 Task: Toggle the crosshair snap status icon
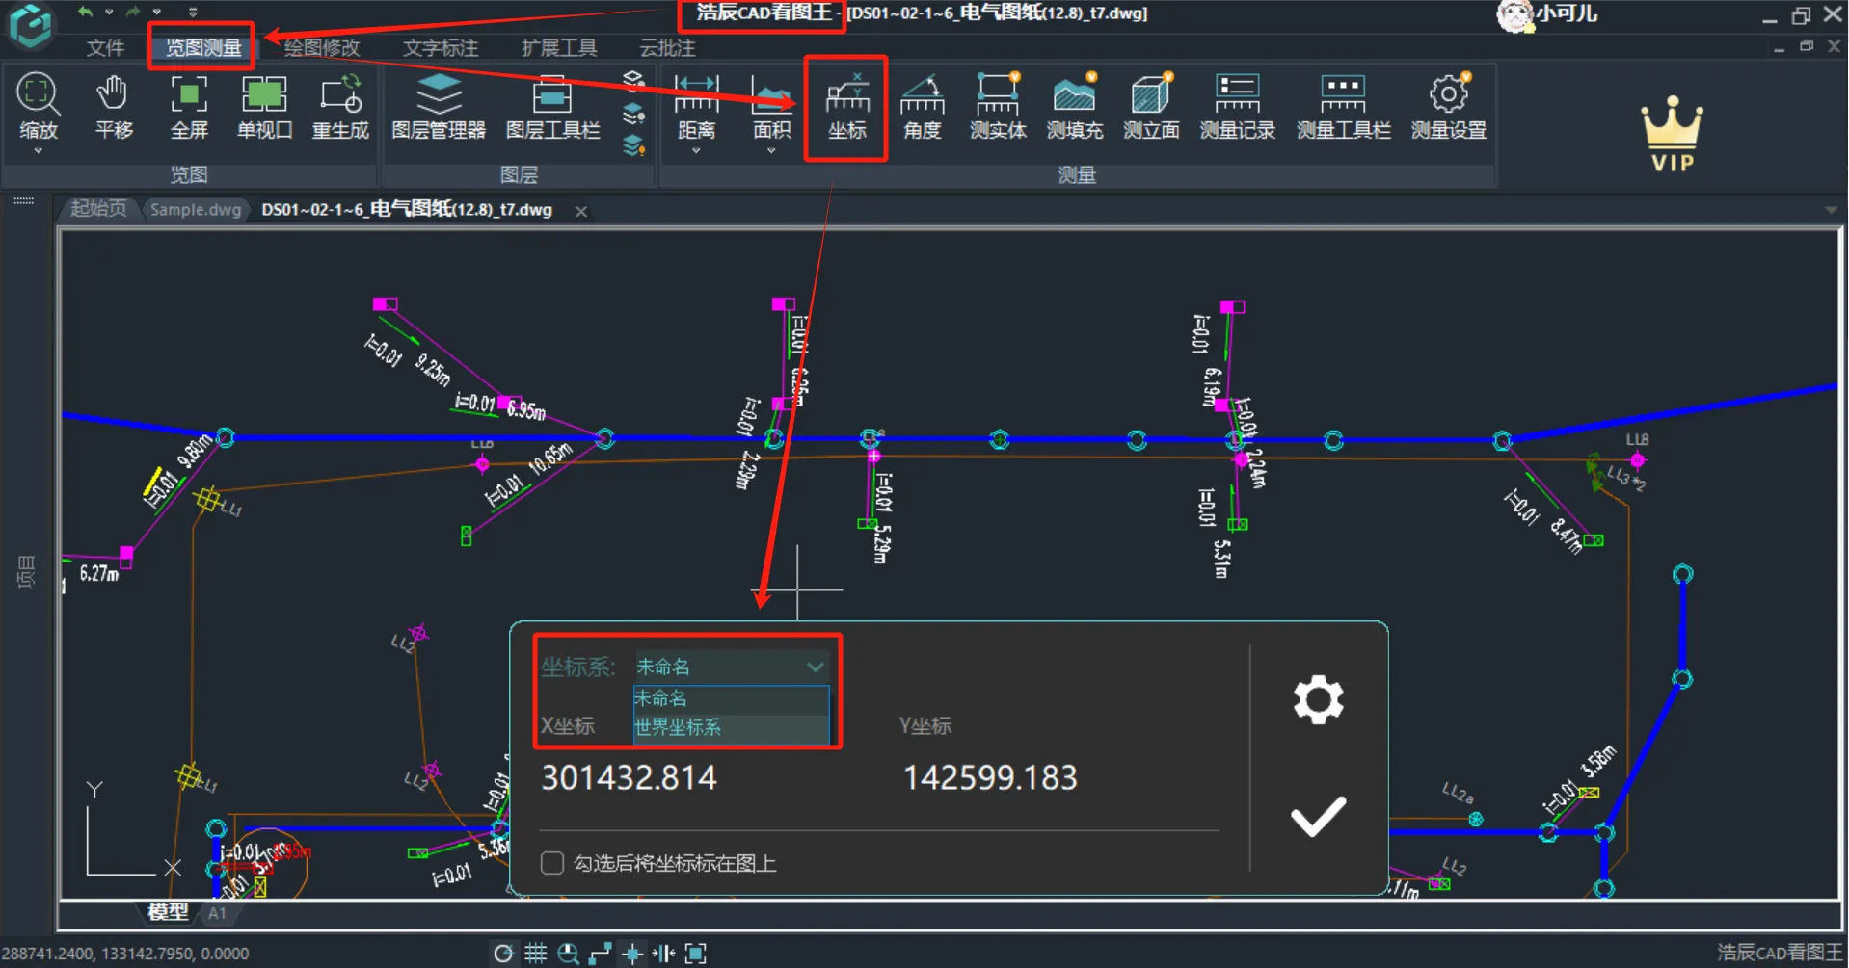click(632, 954)
